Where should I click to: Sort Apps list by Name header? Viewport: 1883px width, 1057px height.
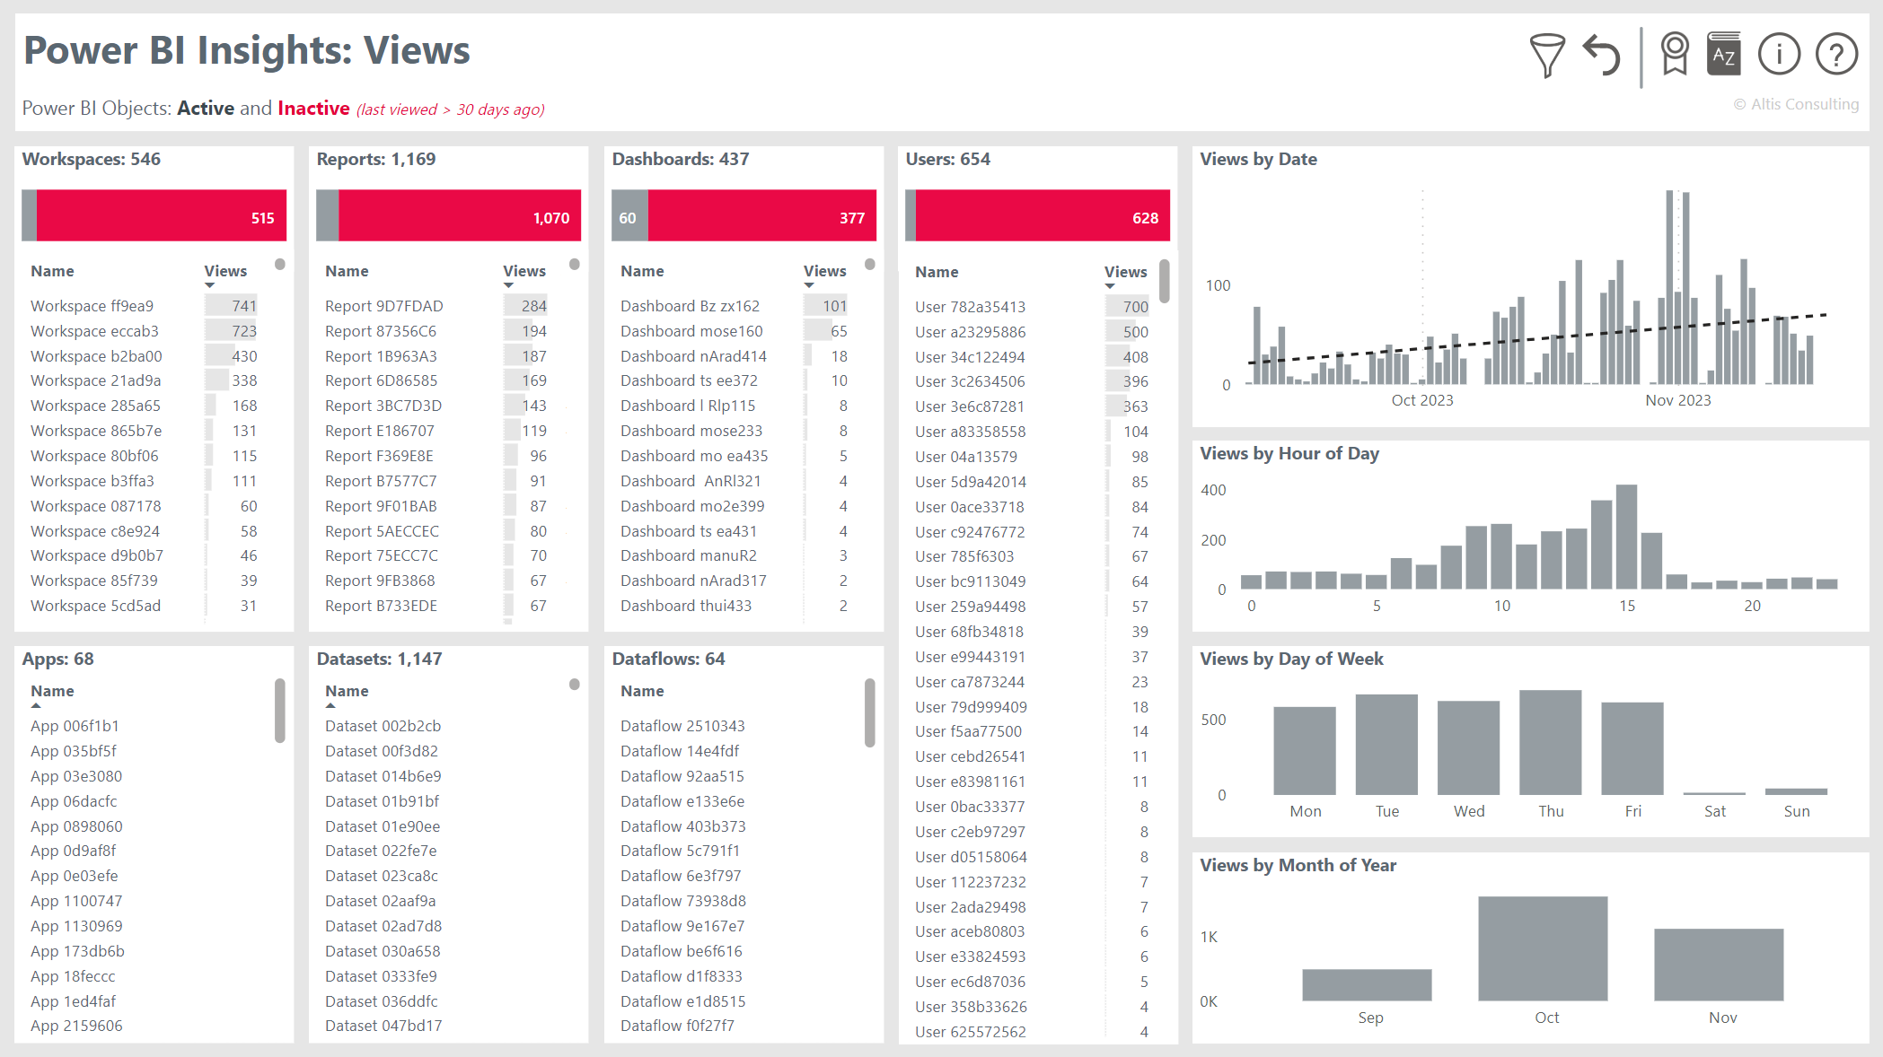pyautogui.click(x=52, y=691)
